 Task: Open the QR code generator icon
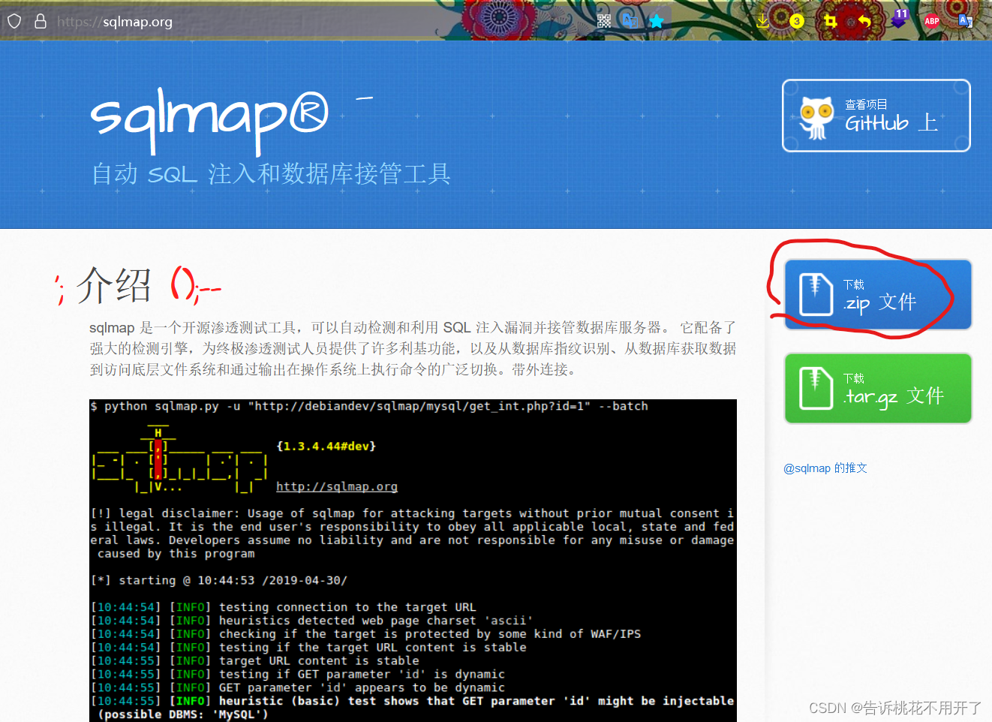(x=603, y=21)
